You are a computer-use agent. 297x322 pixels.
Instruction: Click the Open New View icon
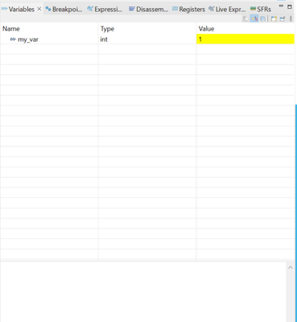pos(274,19)
